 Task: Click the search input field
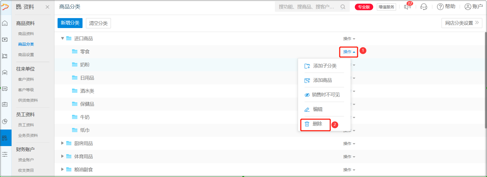pyautogui.click(x=307, y=7)
